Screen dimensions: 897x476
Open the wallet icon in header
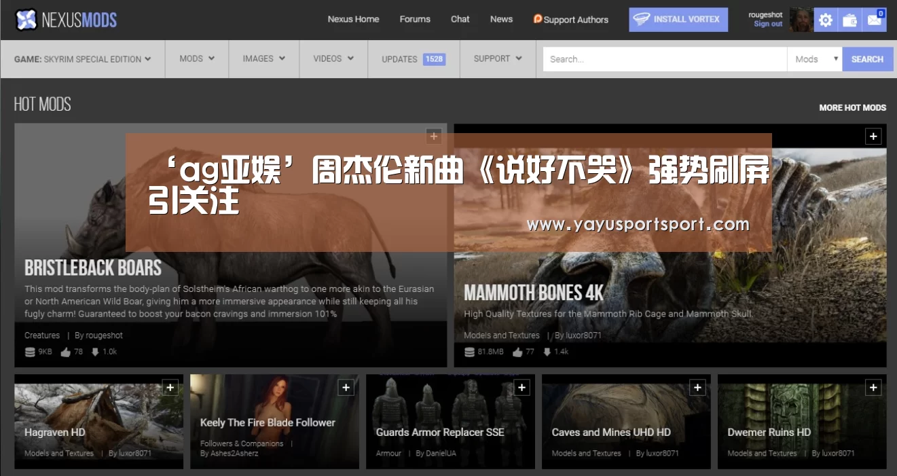(x=849, y=20)
